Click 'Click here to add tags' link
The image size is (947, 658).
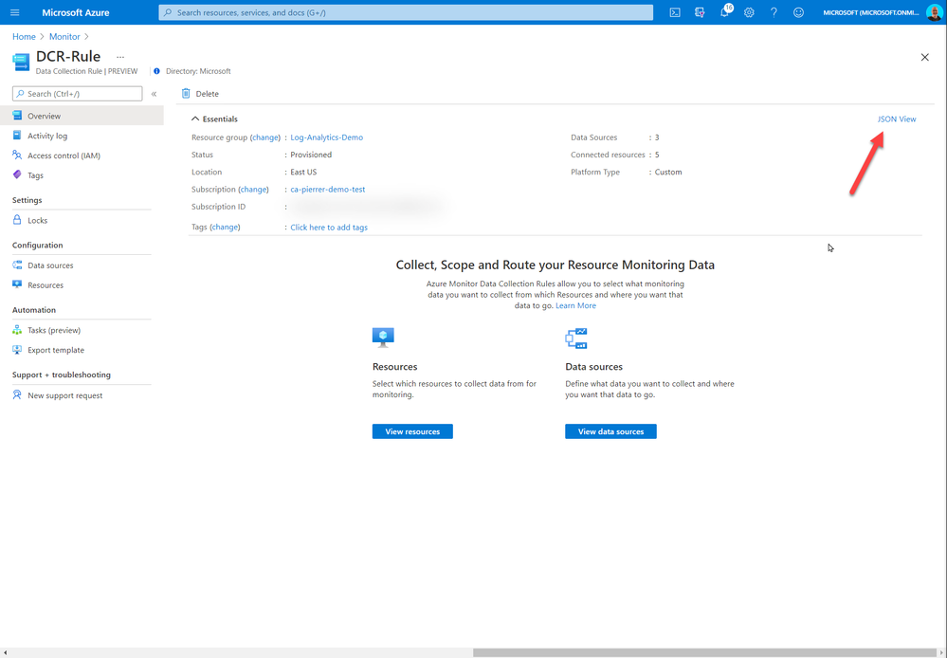tap(329, 228)
